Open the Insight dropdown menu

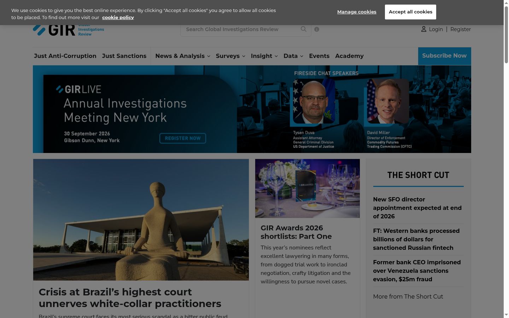click(264, 56)
